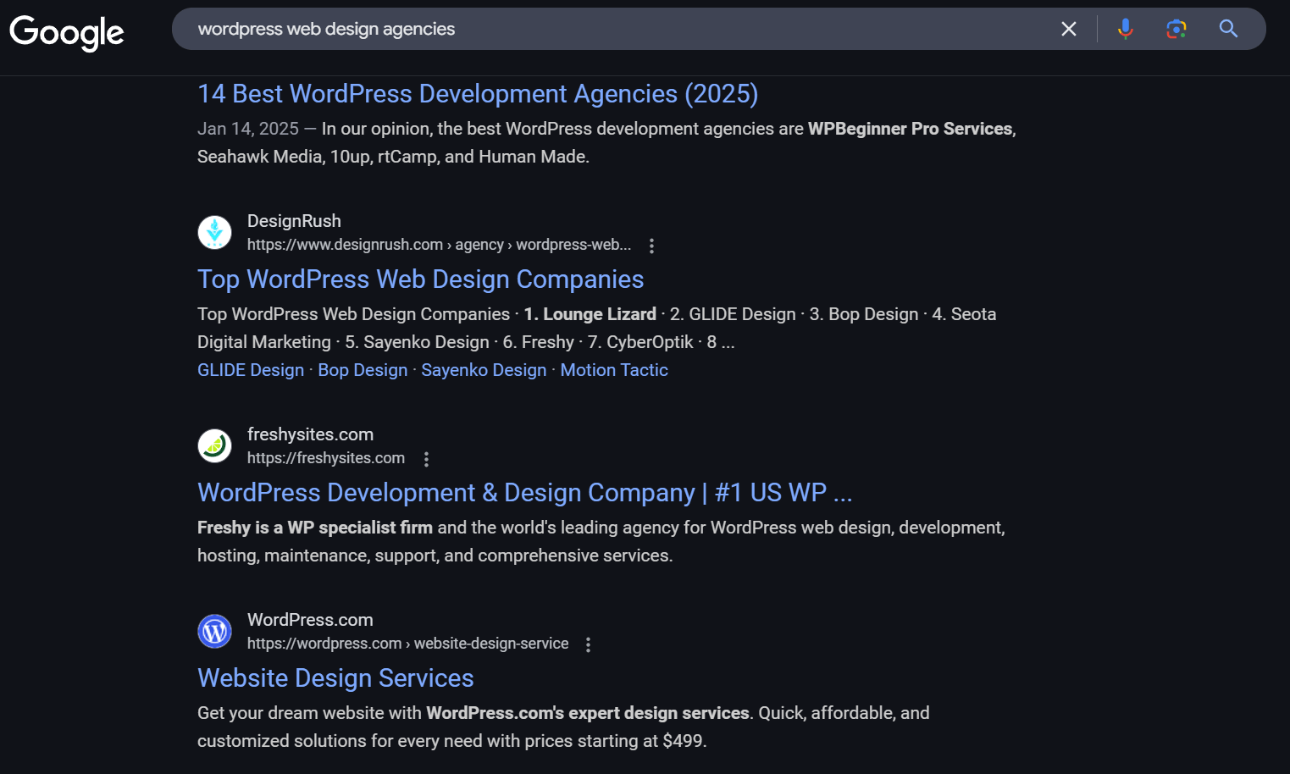Click the DesignRush site name
1290x774 pixels.
(x=294, y=221)
